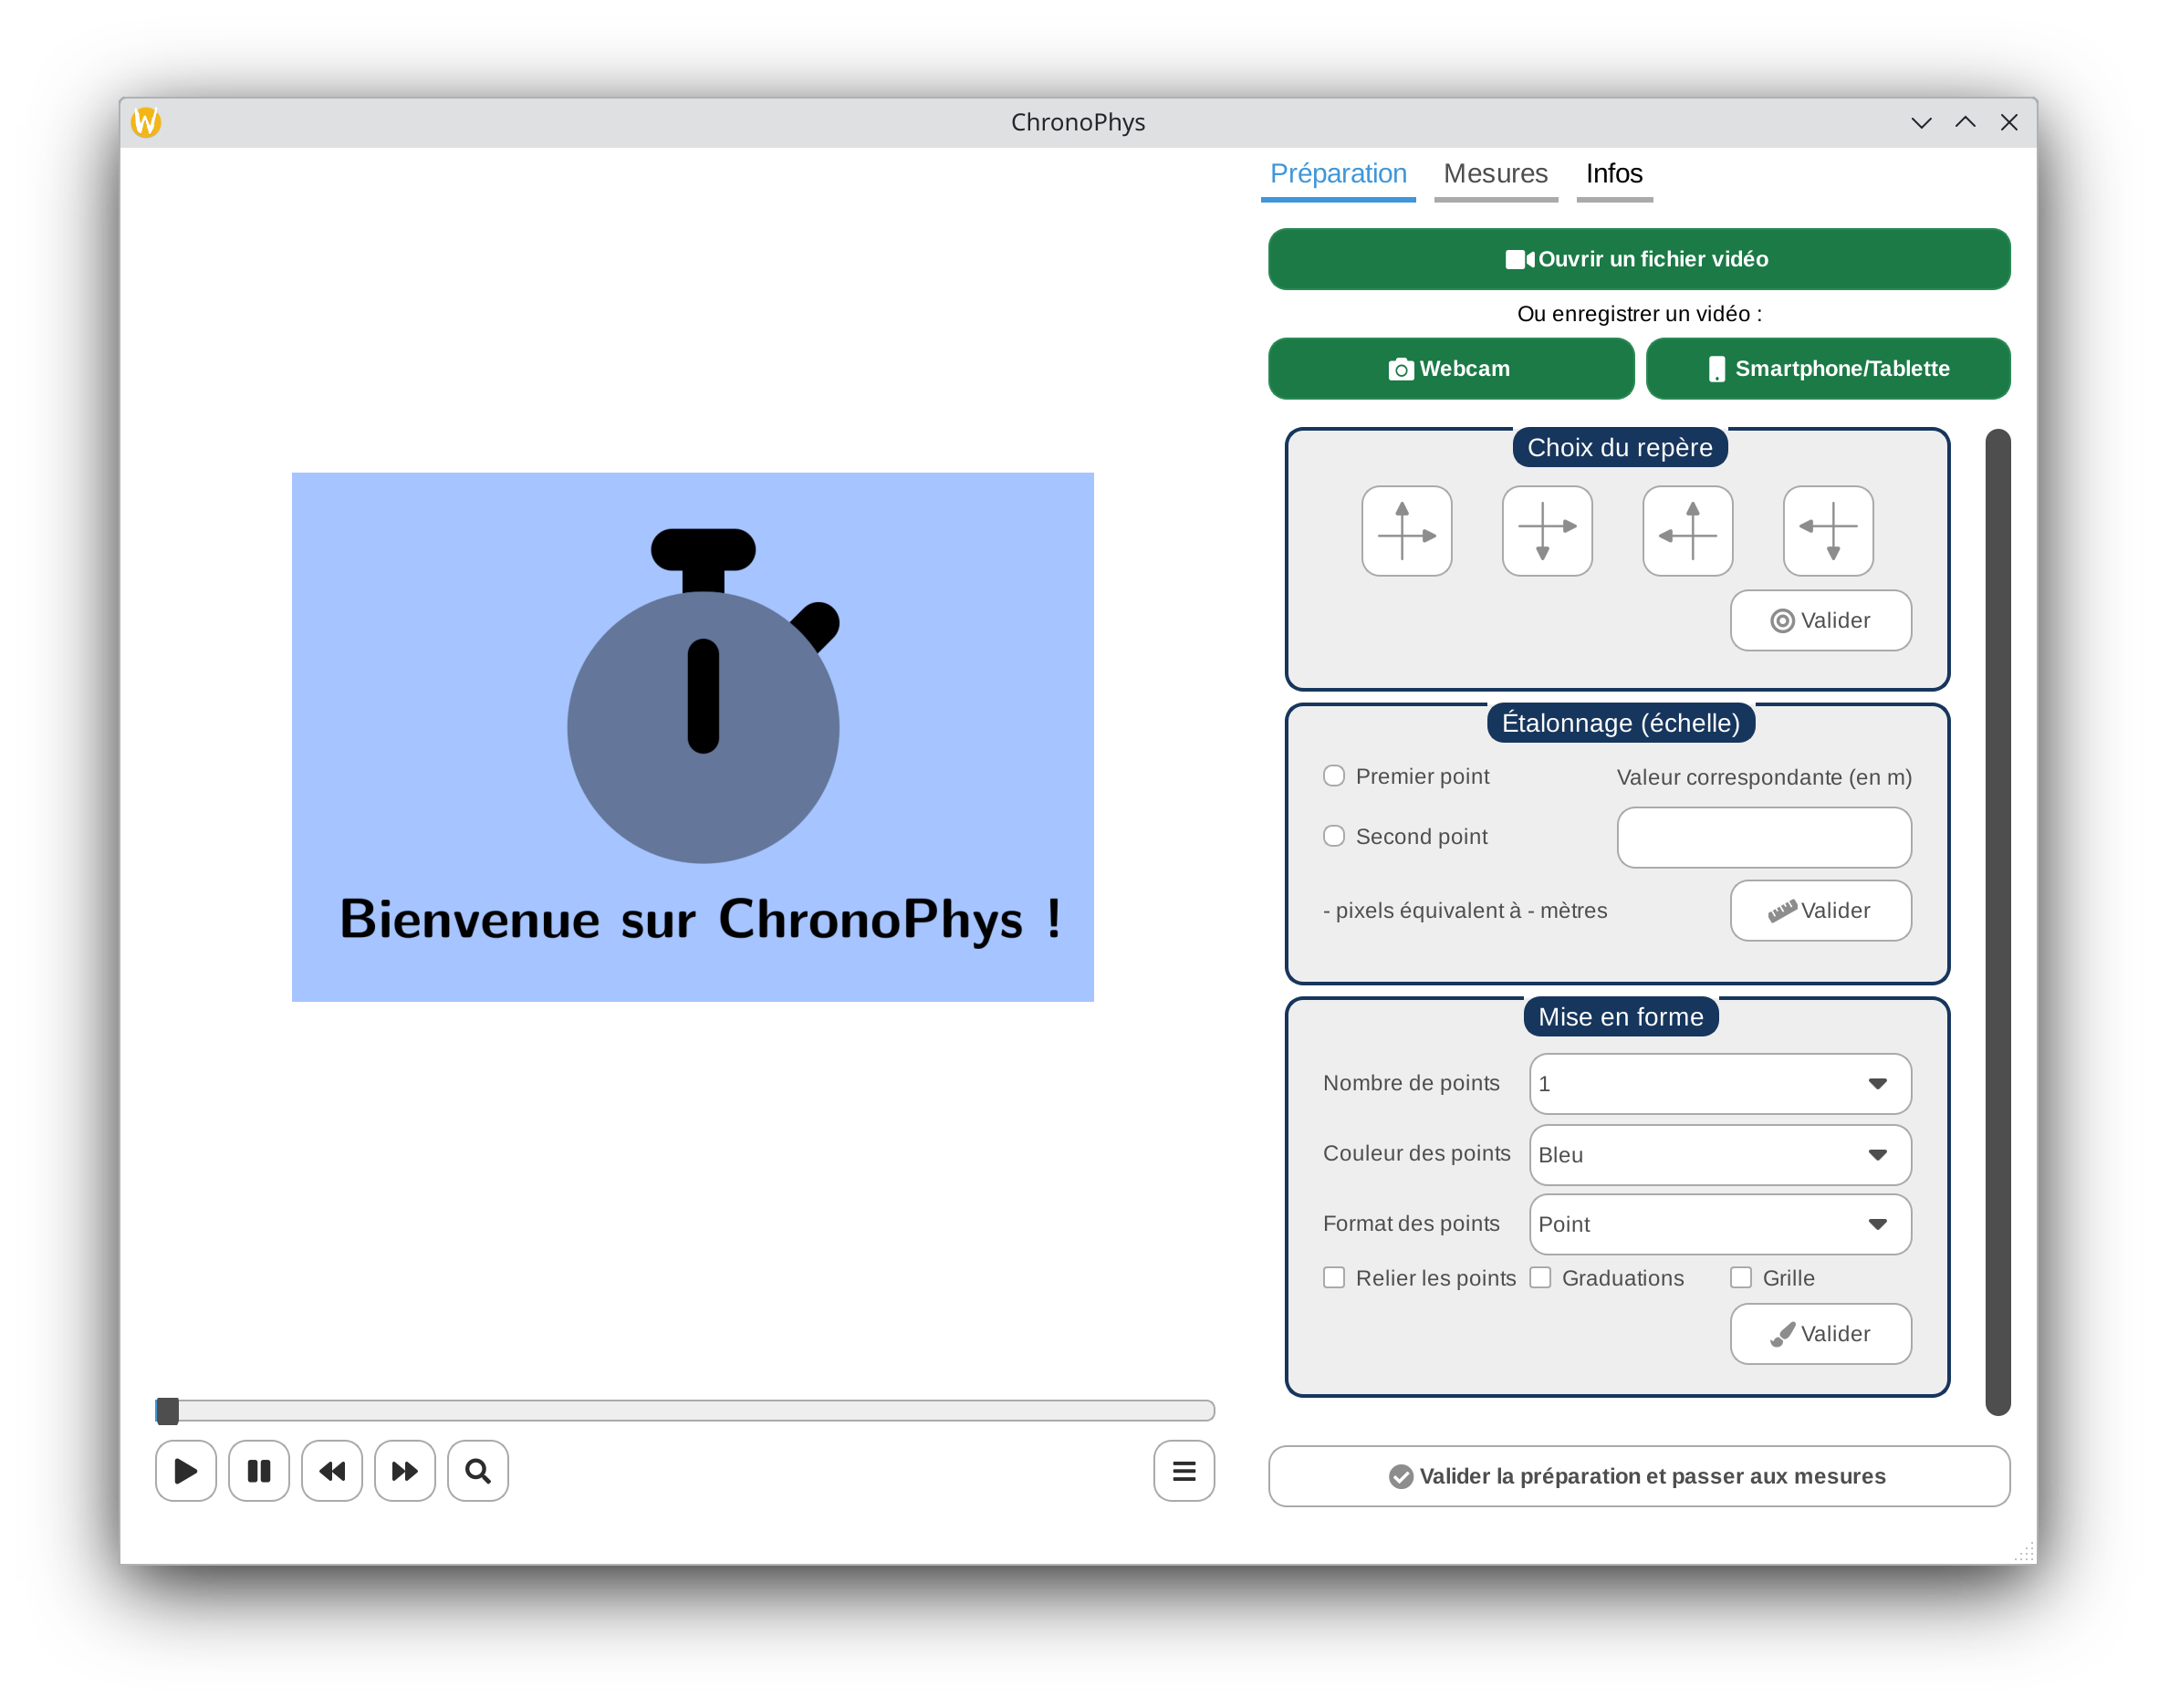Click the Webcam recording button
The height and width of the screenshot is (1708, 2159).
[1450, 369]
